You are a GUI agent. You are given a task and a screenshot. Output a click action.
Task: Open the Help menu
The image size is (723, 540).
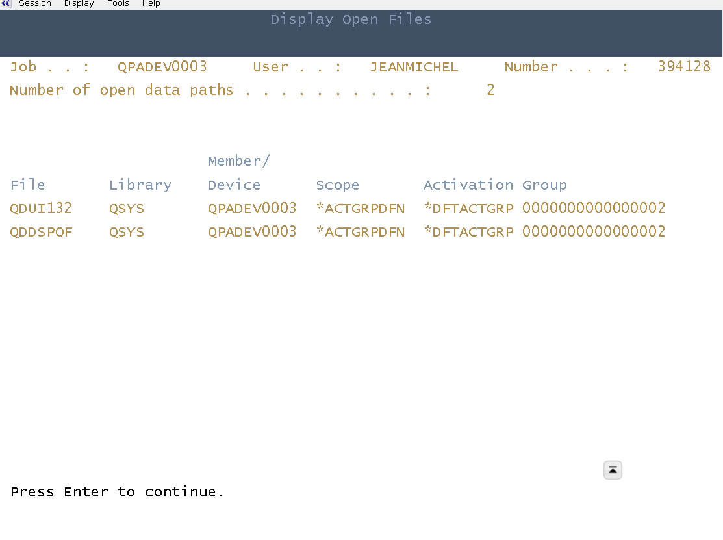pos(151,3)
